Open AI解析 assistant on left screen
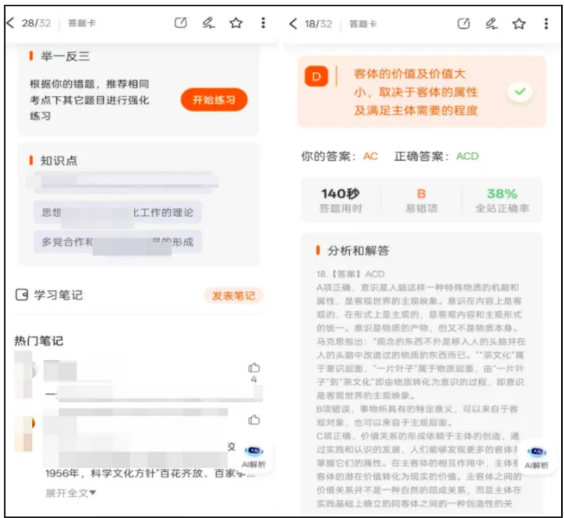Image resolution: width=564 pixels, height=518 pixels. [x=254, y=457]
